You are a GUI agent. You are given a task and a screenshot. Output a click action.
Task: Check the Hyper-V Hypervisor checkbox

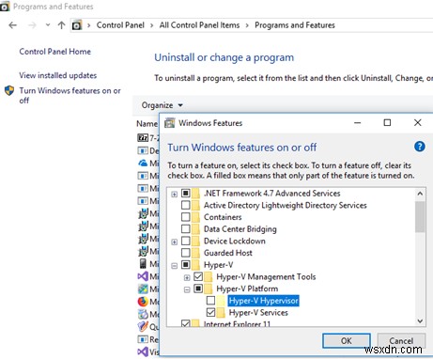(x=210, y=301)
